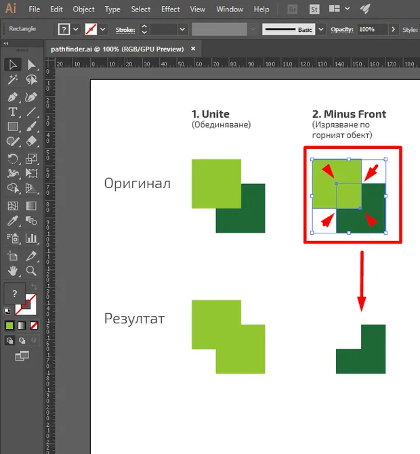
Task: Select the Rectangle tool in toolbox
Action: tap(13, 127)
